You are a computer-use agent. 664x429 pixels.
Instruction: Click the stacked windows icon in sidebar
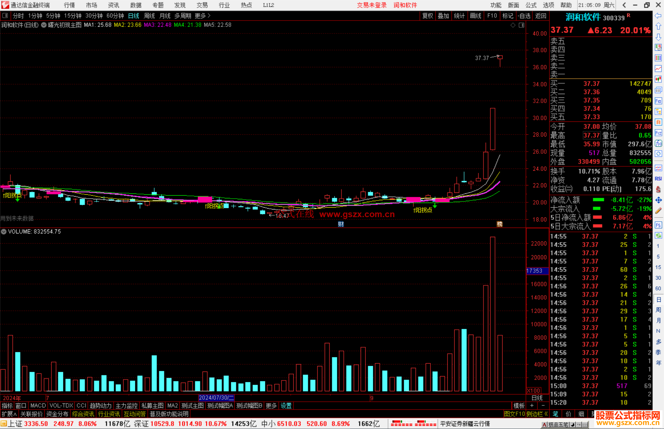tap(658, 90)
